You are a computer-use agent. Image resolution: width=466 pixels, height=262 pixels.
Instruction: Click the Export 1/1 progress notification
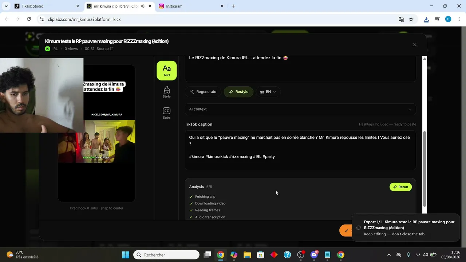tap(405, 227)
